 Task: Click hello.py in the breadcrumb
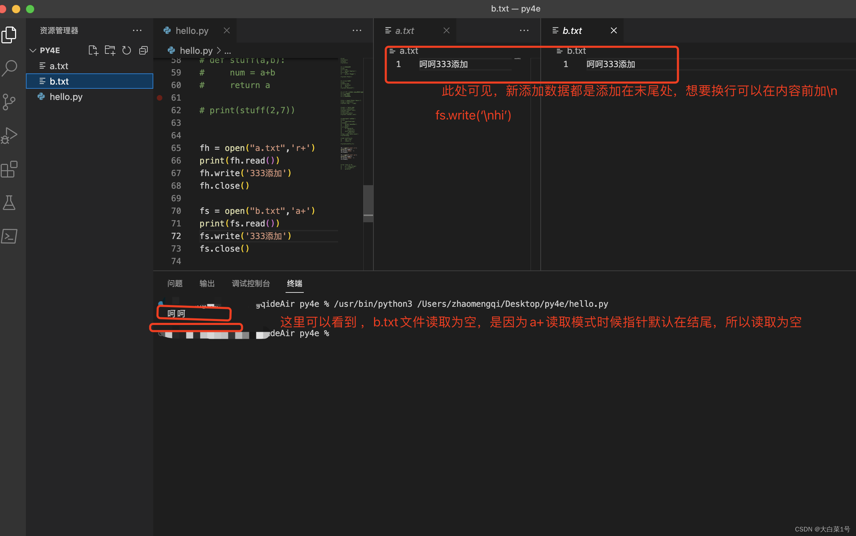coord(196,51)
